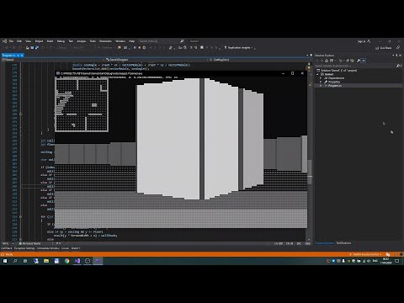Screen dimensions: 404x303
Task: Maximize the console game window
Action: (293, 73)
